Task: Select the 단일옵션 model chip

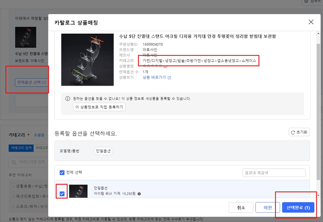Action: point(103,151)
